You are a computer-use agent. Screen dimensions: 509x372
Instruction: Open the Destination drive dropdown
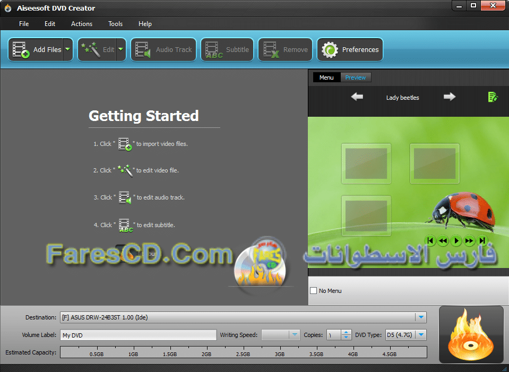point(421,317)
